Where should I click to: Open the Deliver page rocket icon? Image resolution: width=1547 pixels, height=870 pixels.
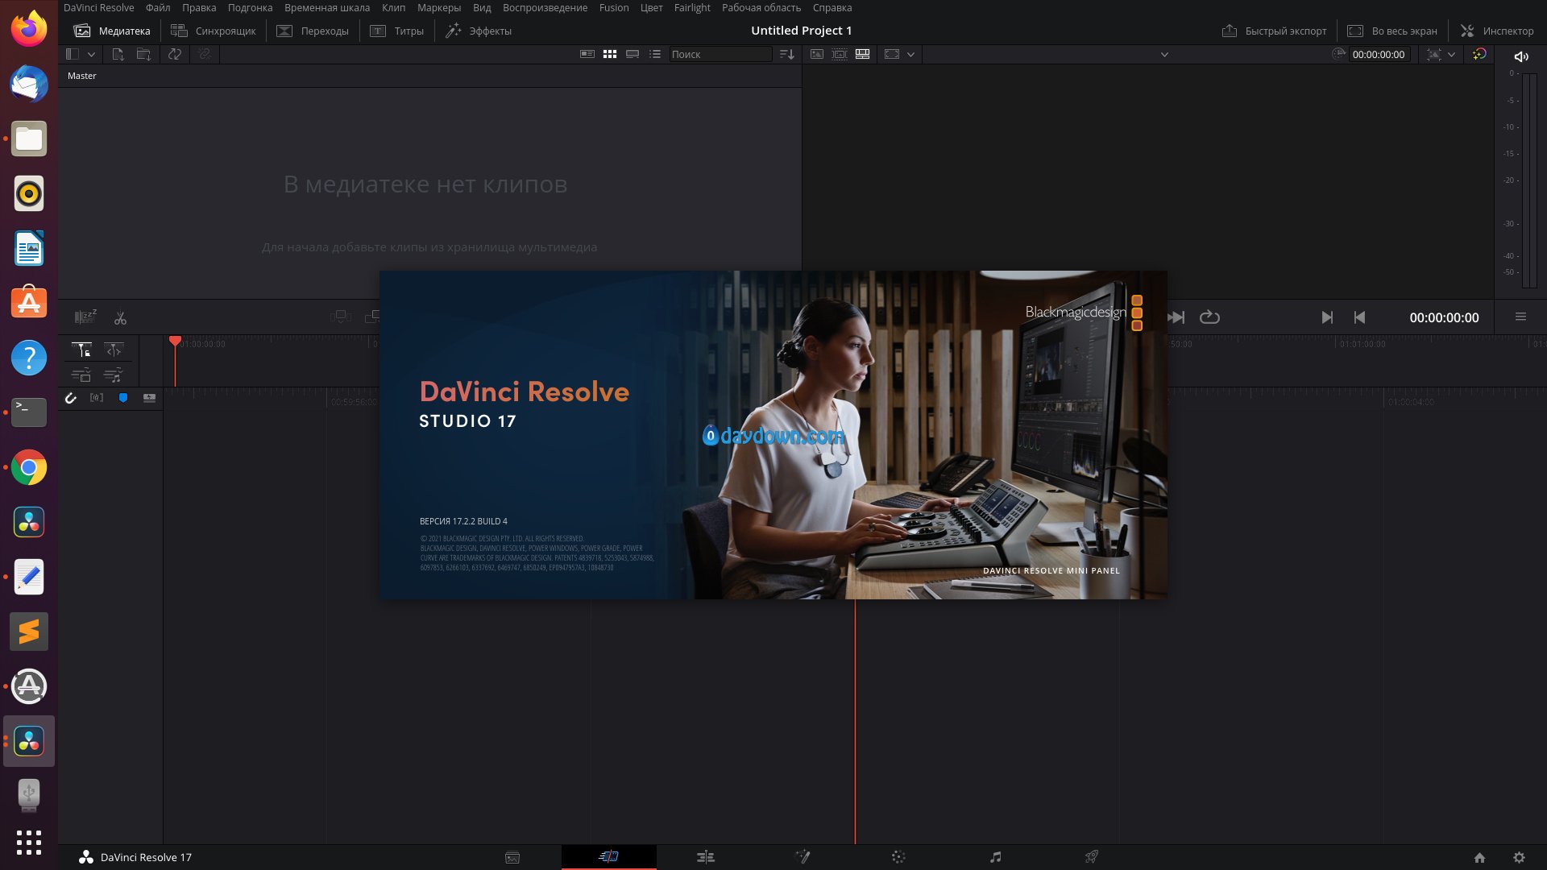[1092, 857]
